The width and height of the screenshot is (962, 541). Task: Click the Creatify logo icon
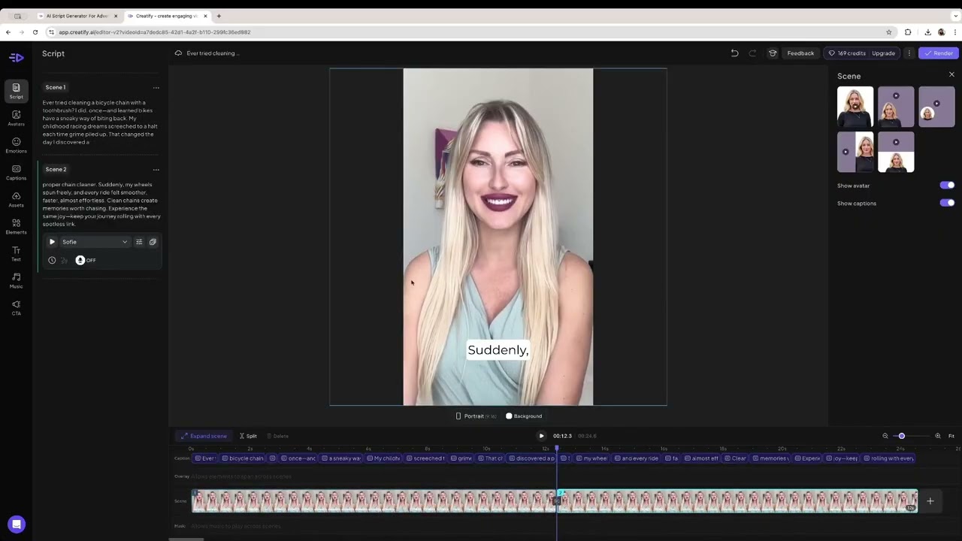[16, 57]
